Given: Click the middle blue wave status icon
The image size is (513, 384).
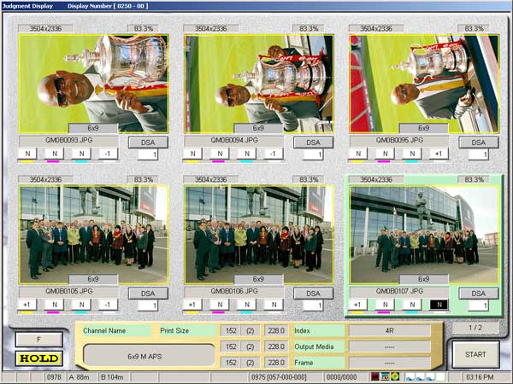Looking at the screenshot, I should pyautogui.click(x=421, y=377).
